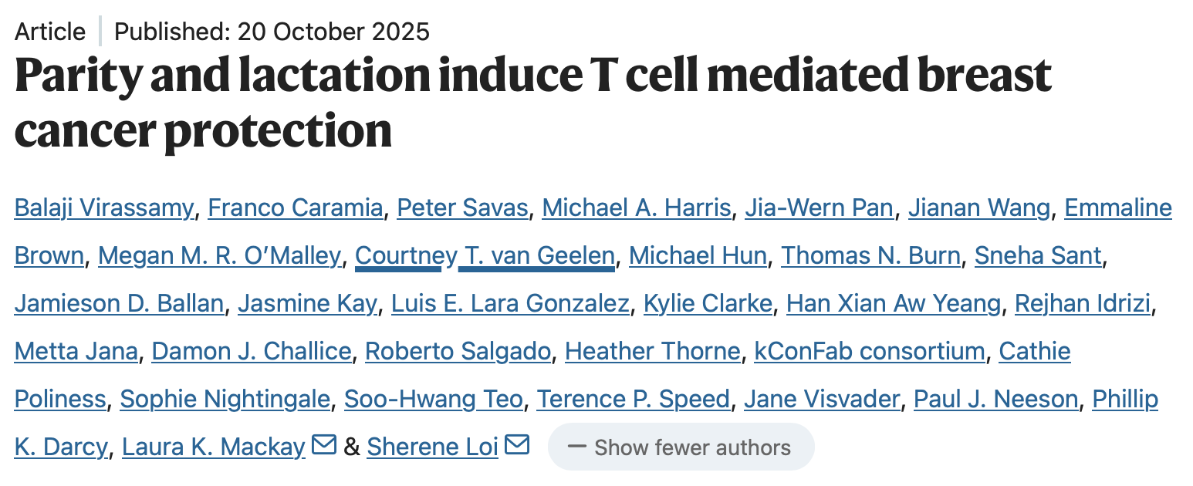Screen dimensions: 1193x486
Task: Click Jianan Wang author link
Action: click(x=979, y=208)
